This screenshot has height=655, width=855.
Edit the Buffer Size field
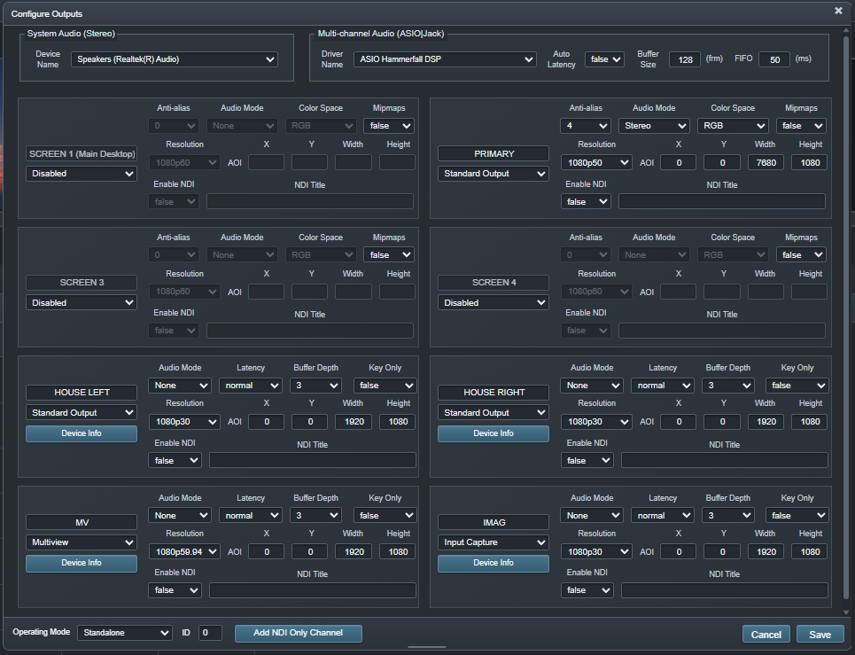pyautogui.click(x=684, y=59)
